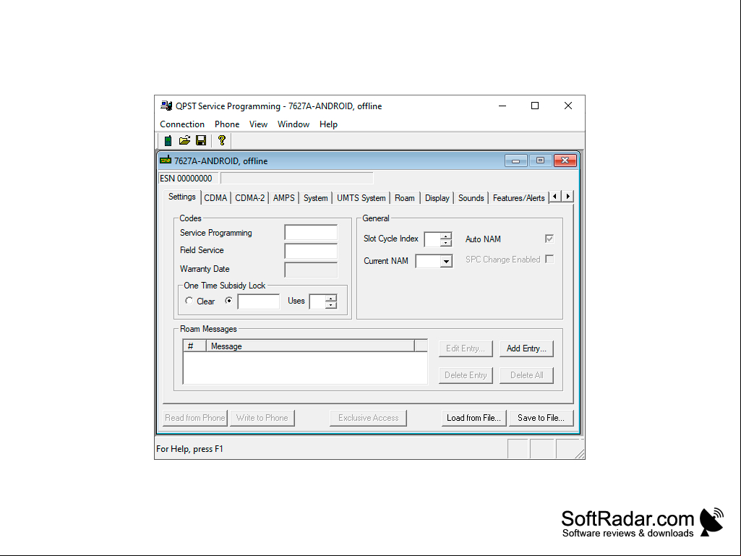
Task: Click the Save to File button
Action: click(541, 418)
